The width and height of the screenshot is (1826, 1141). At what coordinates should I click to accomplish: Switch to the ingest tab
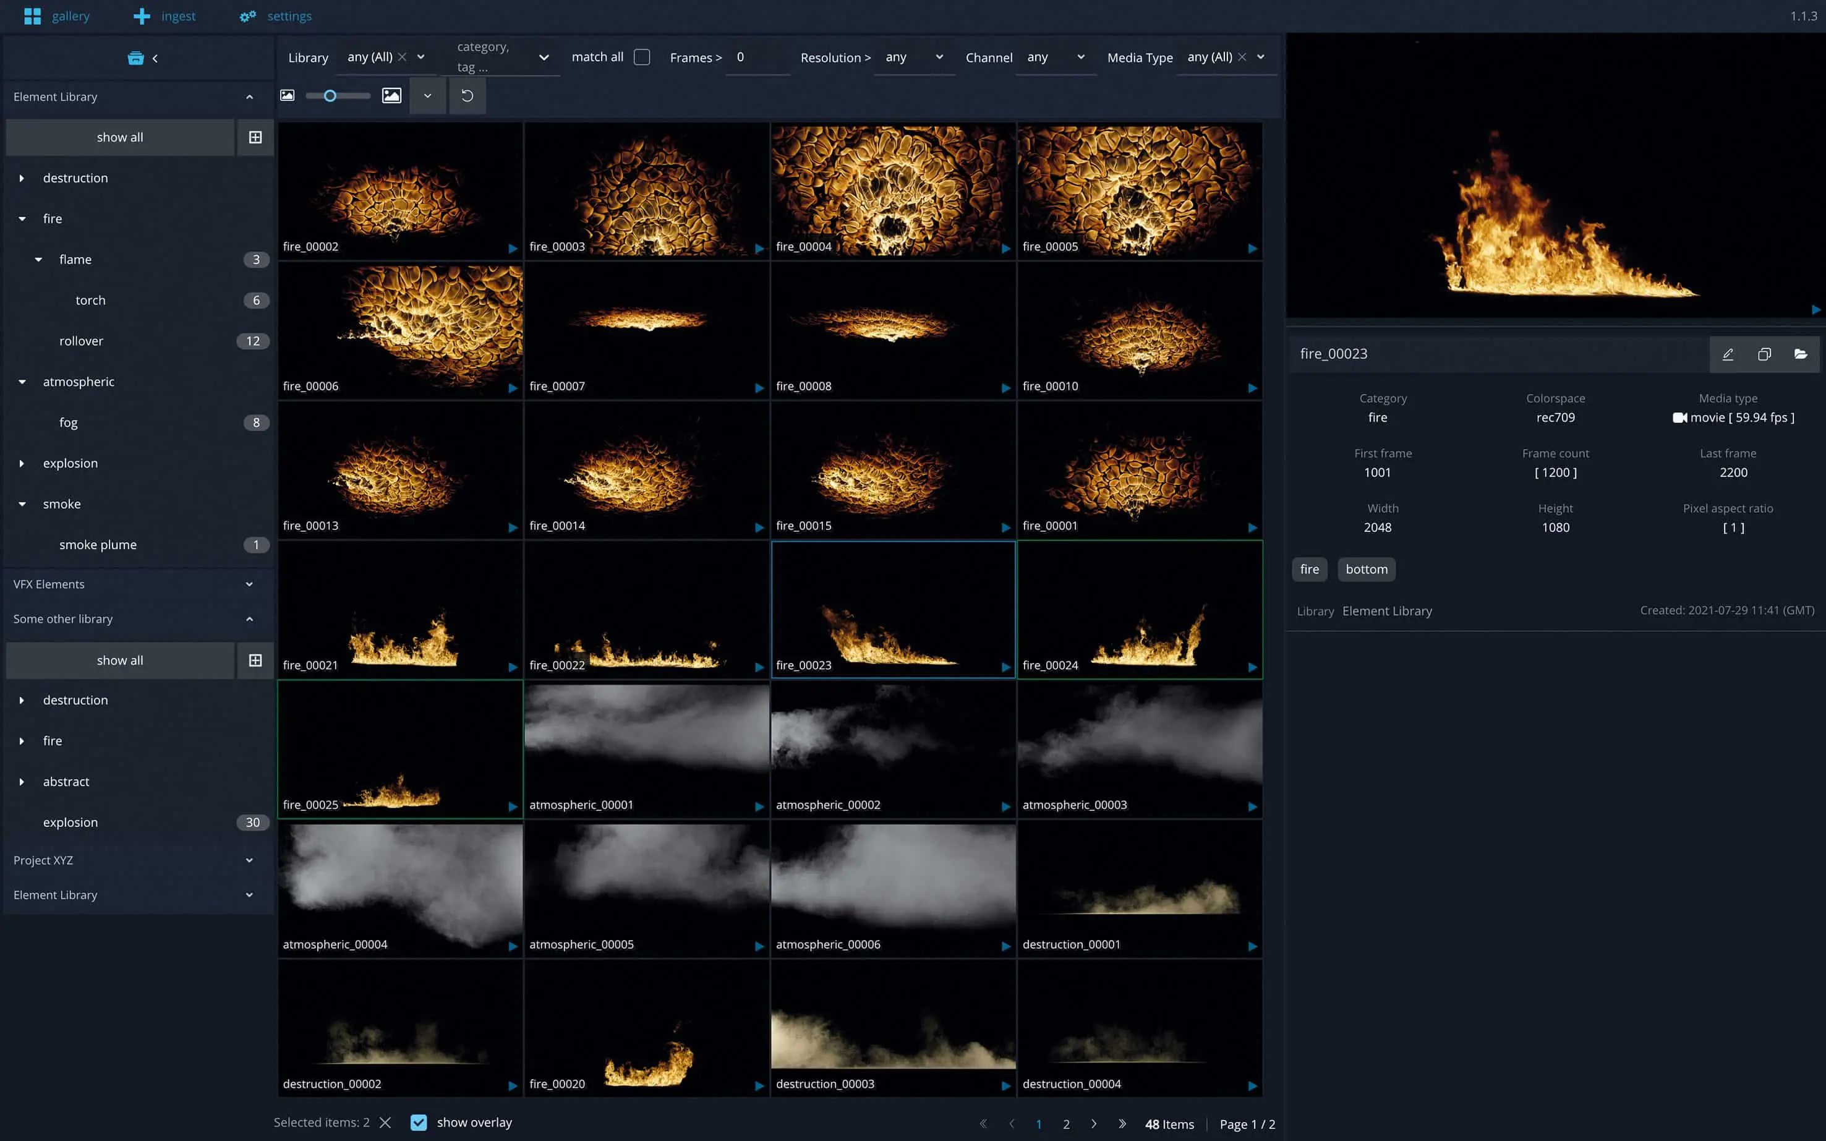click(x=164, y=16)
